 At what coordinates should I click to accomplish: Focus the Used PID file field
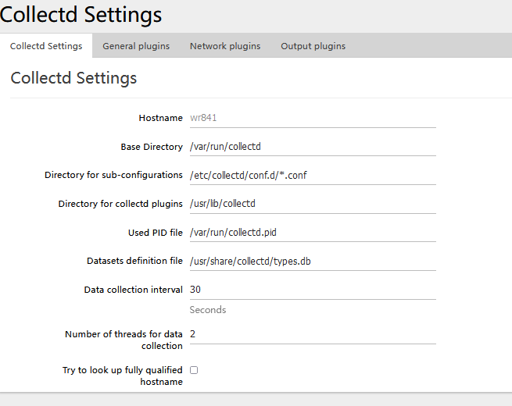pyautogui.click(x=313, y=233)
